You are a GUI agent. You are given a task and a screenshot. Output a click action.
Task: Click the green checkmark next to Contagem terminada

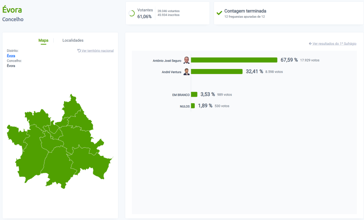point(219,13)
